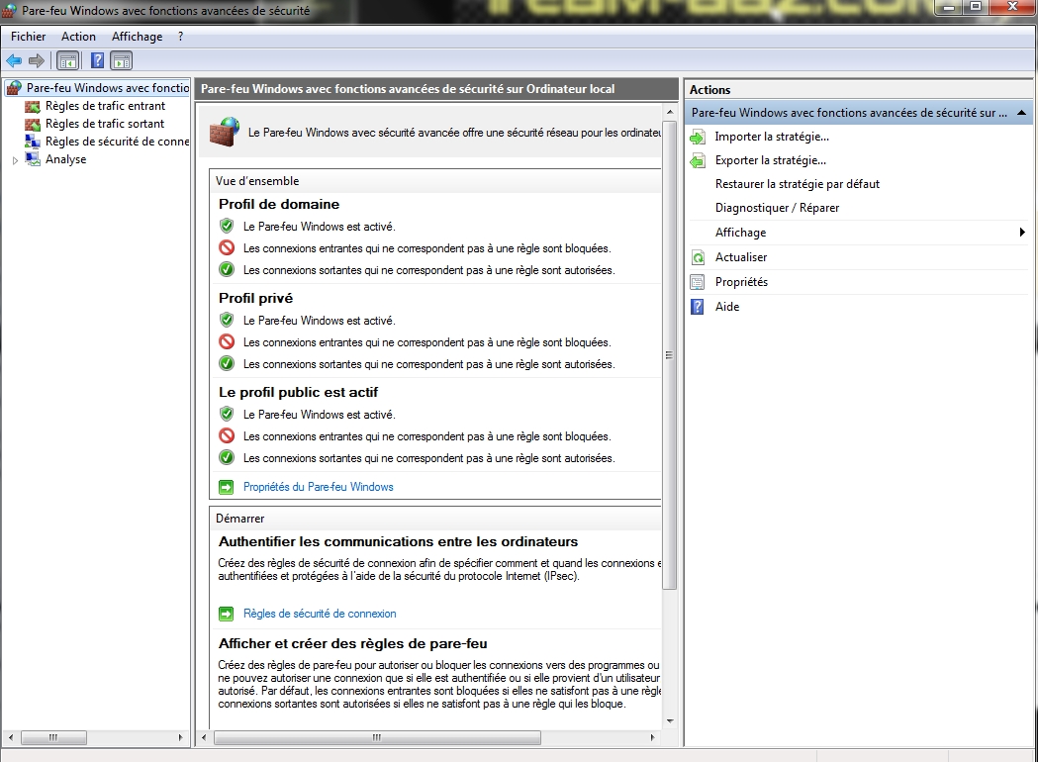Click the large firewall globe icon
Screen dimensions: 1038x762
click(225, 131)
